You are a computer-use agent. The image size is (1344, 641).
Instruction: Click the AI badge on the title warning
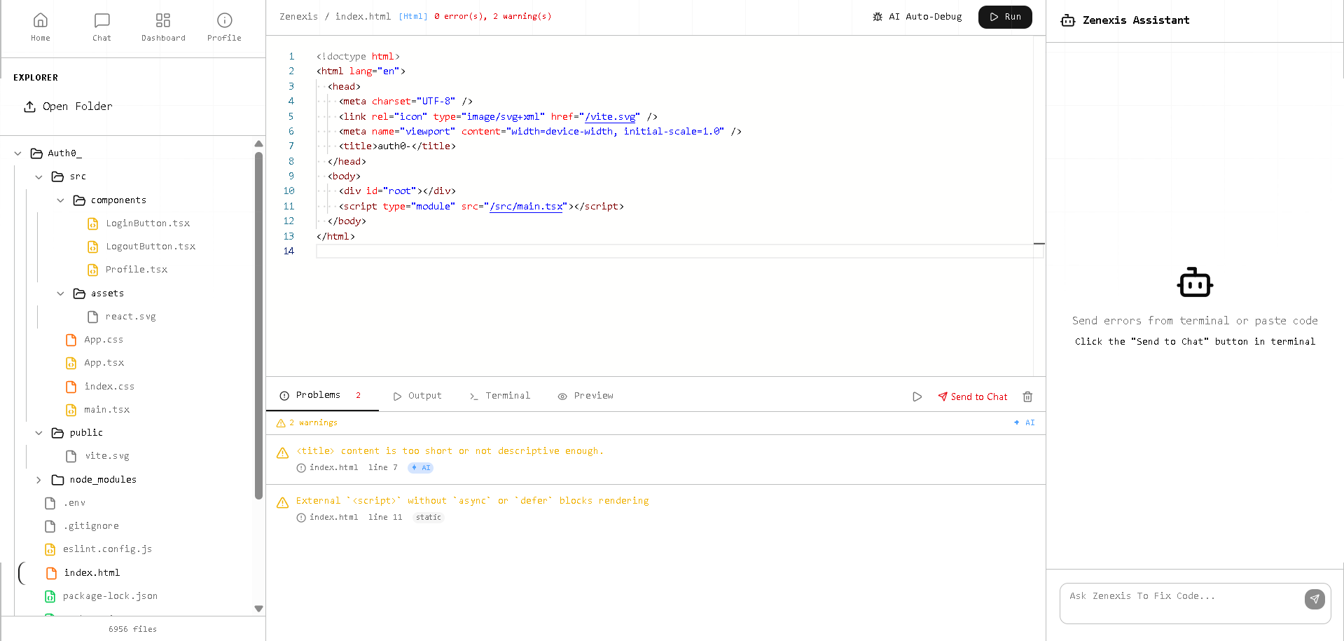(420, 468)
